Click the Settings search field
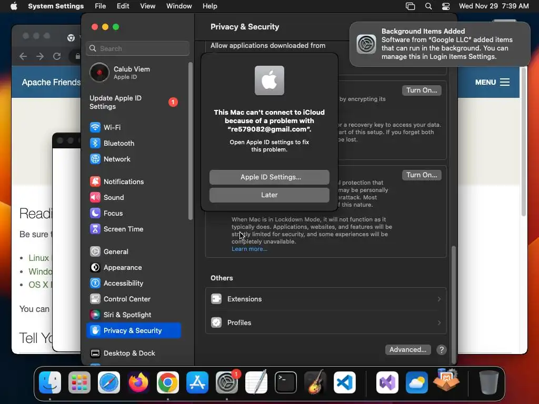 click(137, 48)
